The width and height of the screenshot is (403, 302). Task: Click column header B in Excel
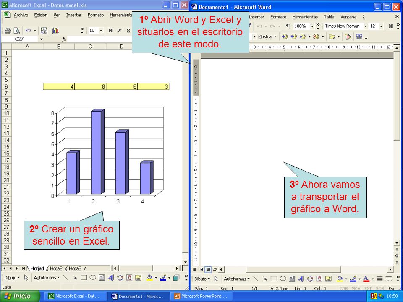coord(59,47)
